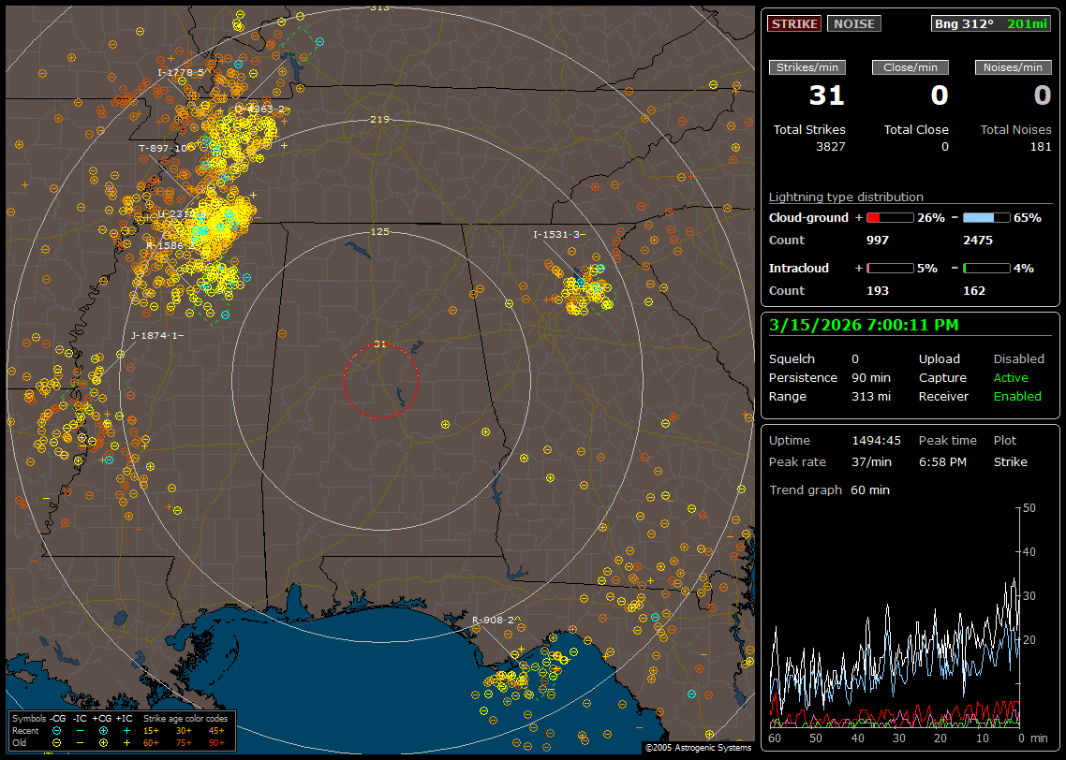Click the Old -IC yellow dash symbol
Viewport: 1066px width, 760px height.
[x=80, y=742]
